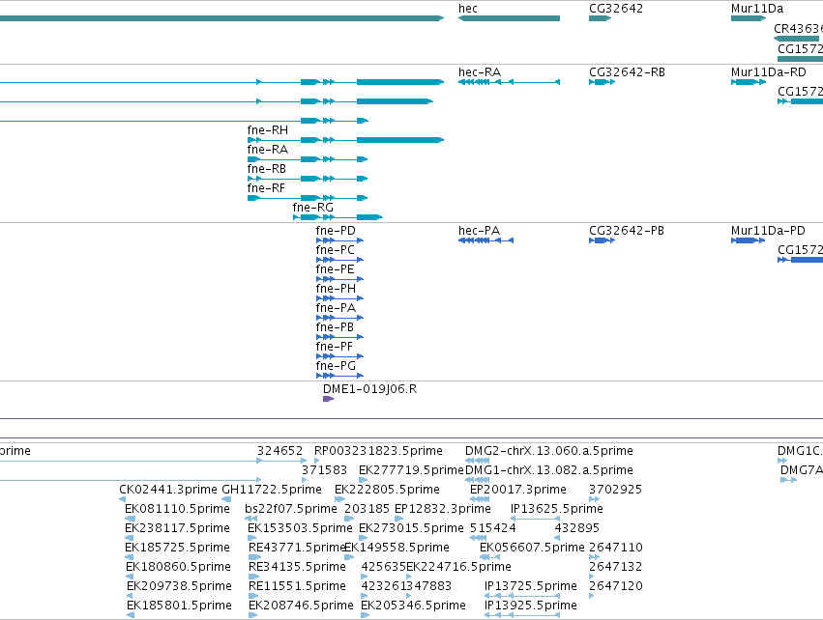Select the fne-PE protein feature

tap(339, 279)
